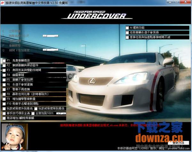
Task: Click right arrow of the 公尺 row spinner
Action: point(56,36)
